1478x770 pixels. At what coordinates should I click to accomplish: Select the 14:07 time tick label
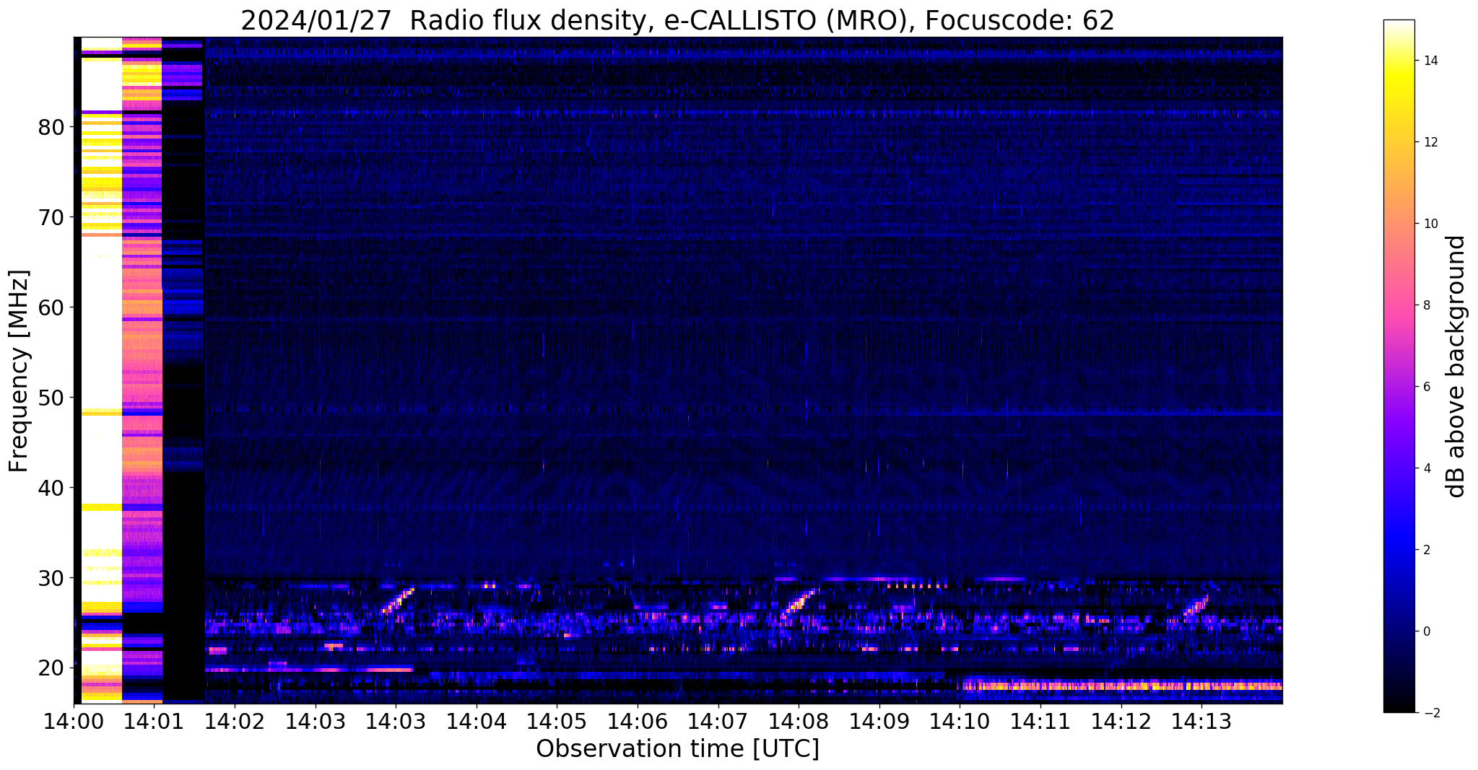(x=718, y=721)
